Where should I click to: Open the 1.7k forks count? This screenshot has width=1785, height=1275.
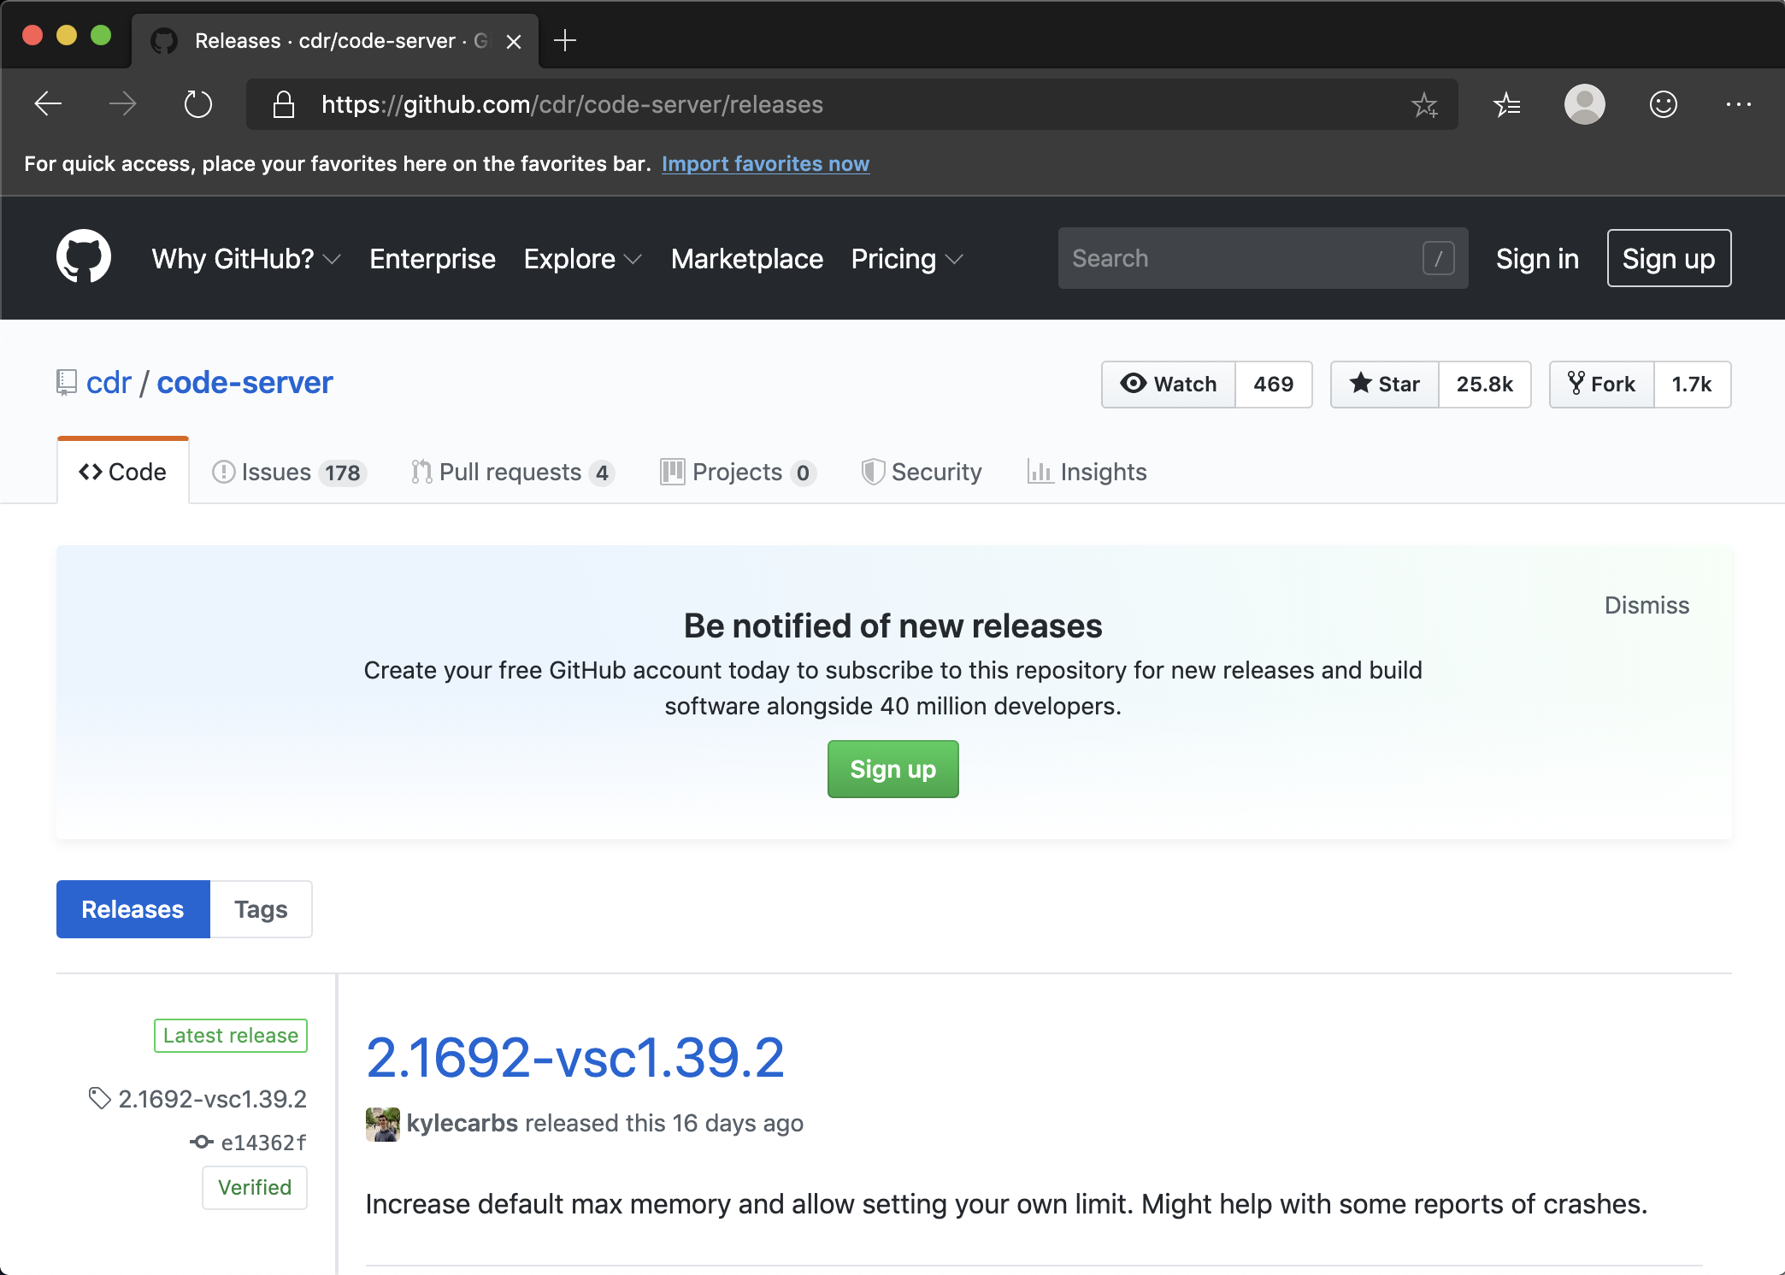click(x=1692, y=385)
